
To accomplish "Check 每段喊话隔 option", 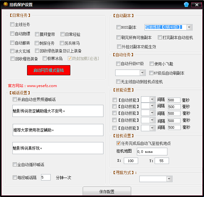I will [x=15, y=177].
